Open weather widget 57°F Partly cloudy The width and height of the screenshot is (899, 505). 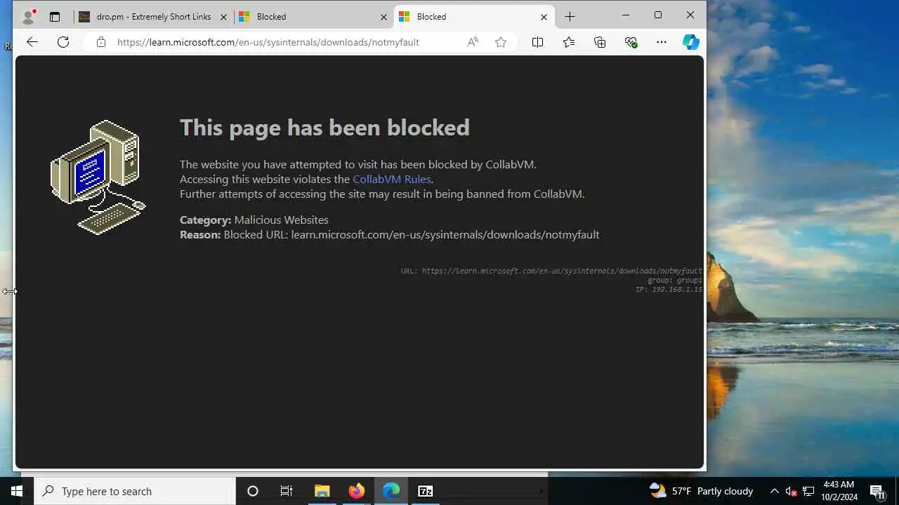click(x=701, y=491)
